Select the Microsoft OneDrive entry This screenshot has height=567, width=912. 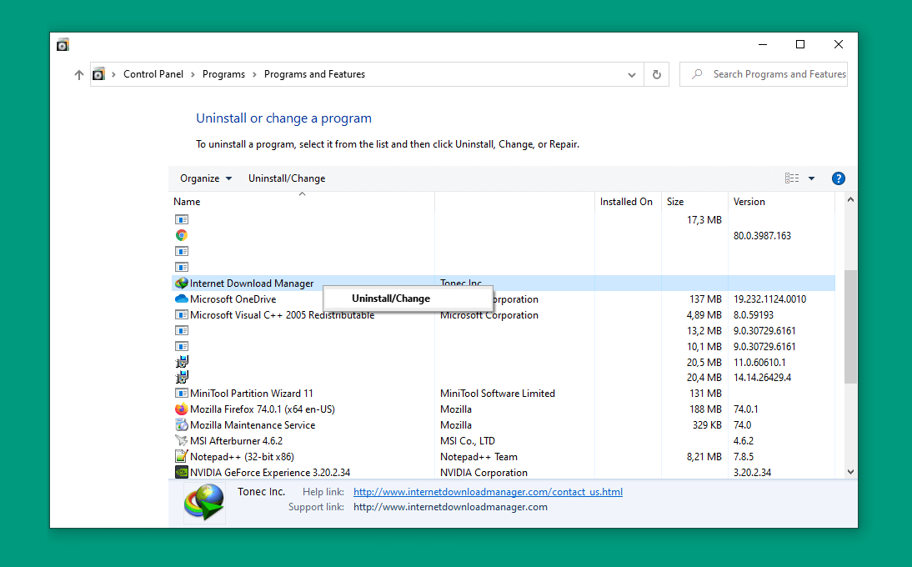coord(233,299)
